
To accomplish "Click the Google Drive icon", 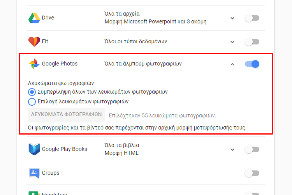I will [34, 18].
